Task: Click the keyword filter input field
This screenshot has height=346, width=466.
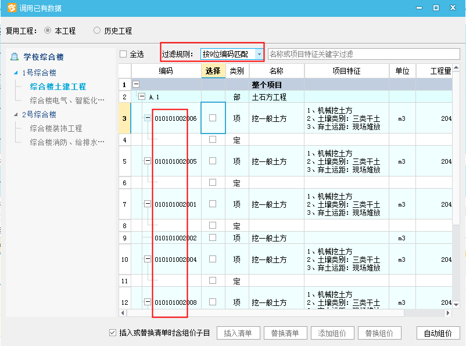Action: [x=363, y=54]
